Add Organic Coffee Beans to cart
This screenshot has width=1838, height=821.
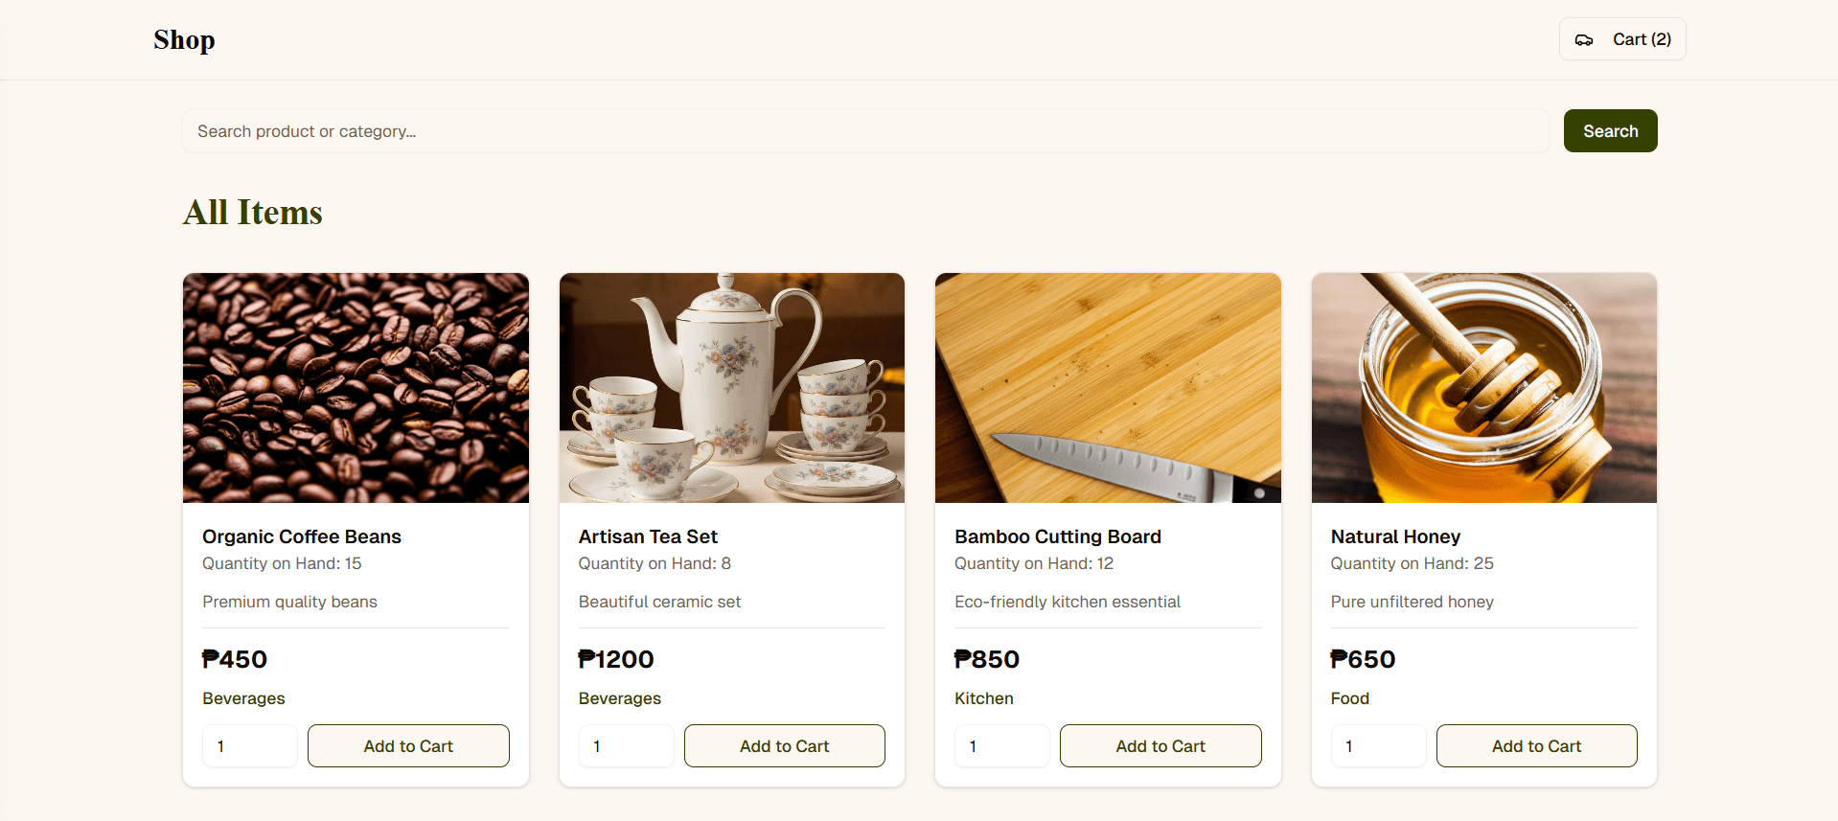click(408, 745)
